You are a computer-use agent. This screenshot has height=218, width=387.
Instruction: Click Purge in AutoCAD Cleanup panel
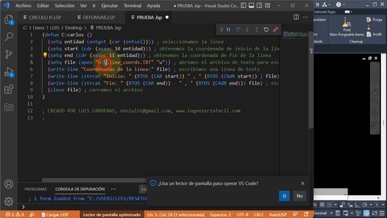(x=374, y=19)
